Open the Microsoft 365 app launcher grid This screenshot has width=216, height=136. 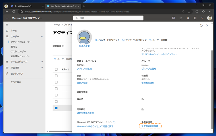(x=7, y=18)
